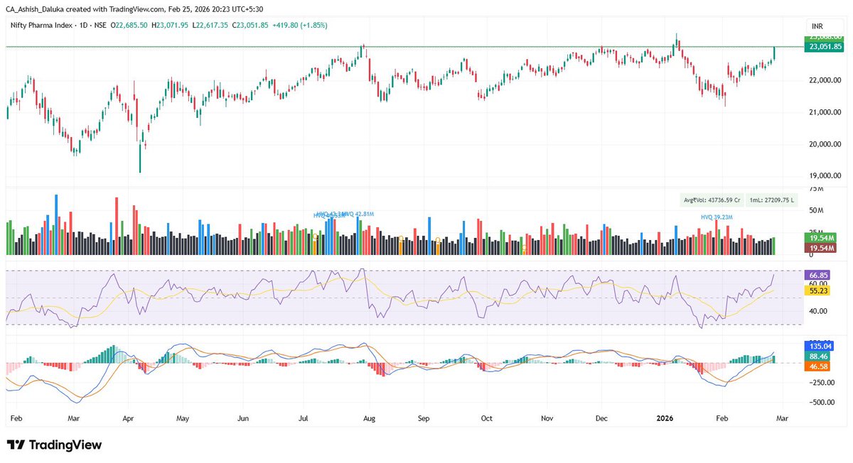Click the red 19.54M volume label

point(822,248)
